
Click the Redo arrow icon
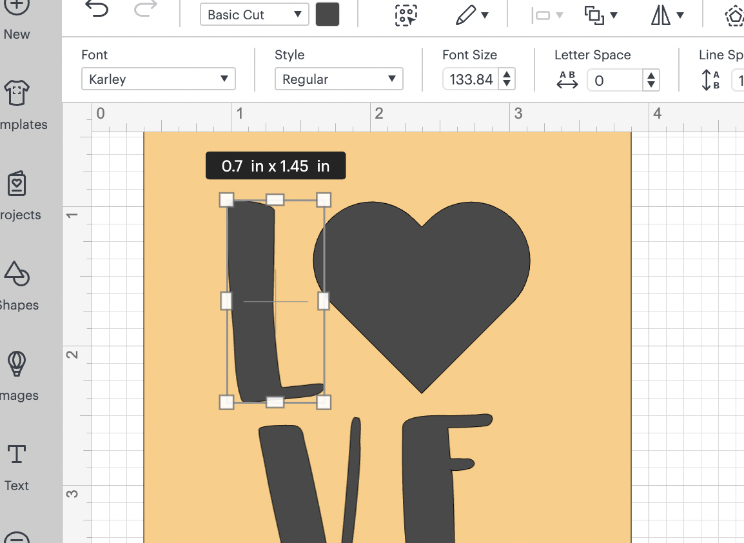coord(145,9)
